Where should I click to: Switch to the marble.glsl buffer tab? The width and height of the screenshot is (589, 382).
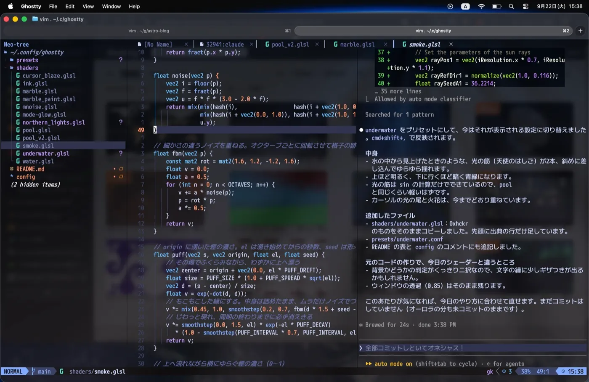click(357, 44)
